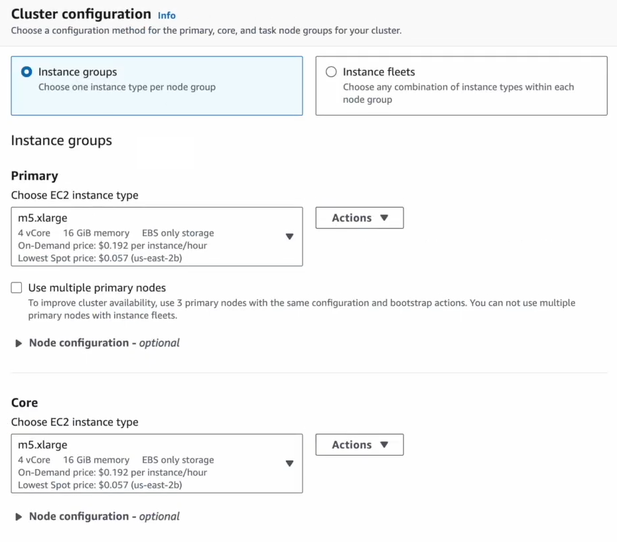Enable the Use multiple primary nodes checkbox
617x542 pixels.
click(x=17, y=288)
